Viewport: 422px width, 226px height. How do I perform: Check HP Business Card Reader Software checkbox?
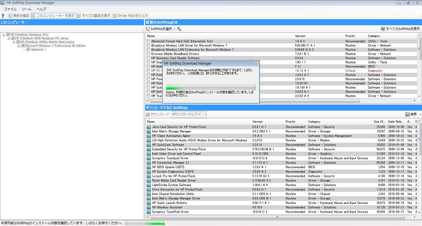tap(148, 58)
